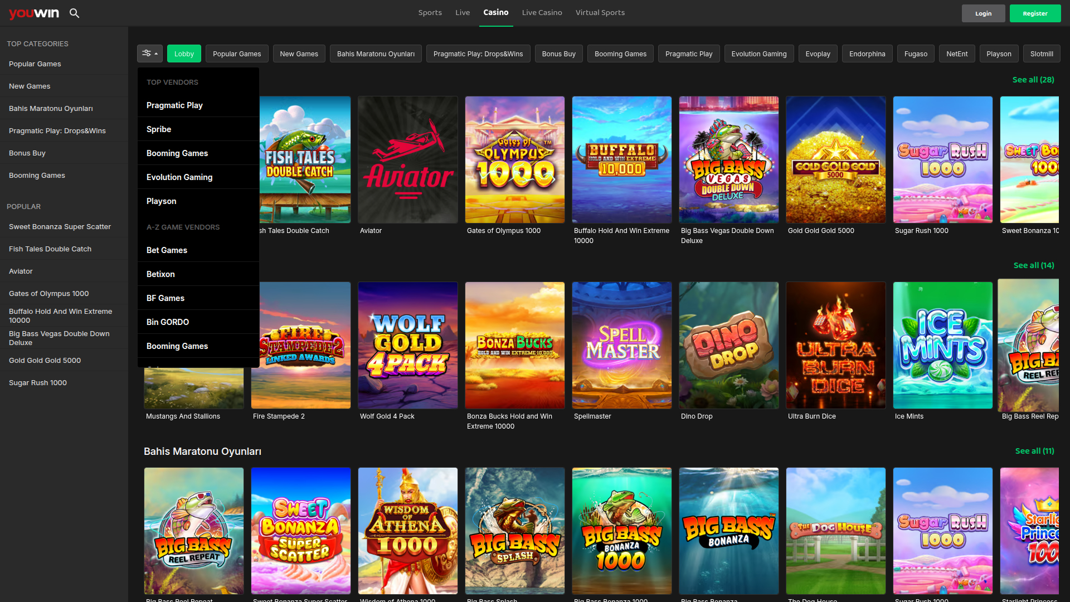Open See all (28) games link

click(x=1033, y=80)
